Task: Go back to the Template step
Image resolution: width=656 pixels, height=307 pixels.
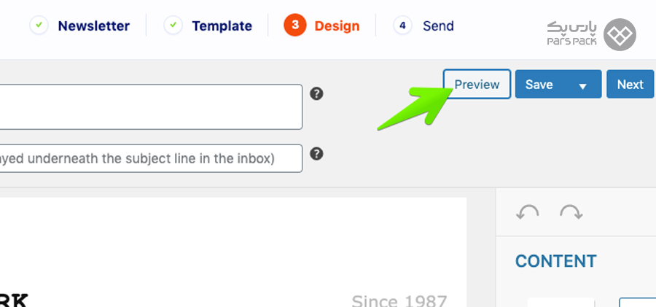Action: pos(222,26)
